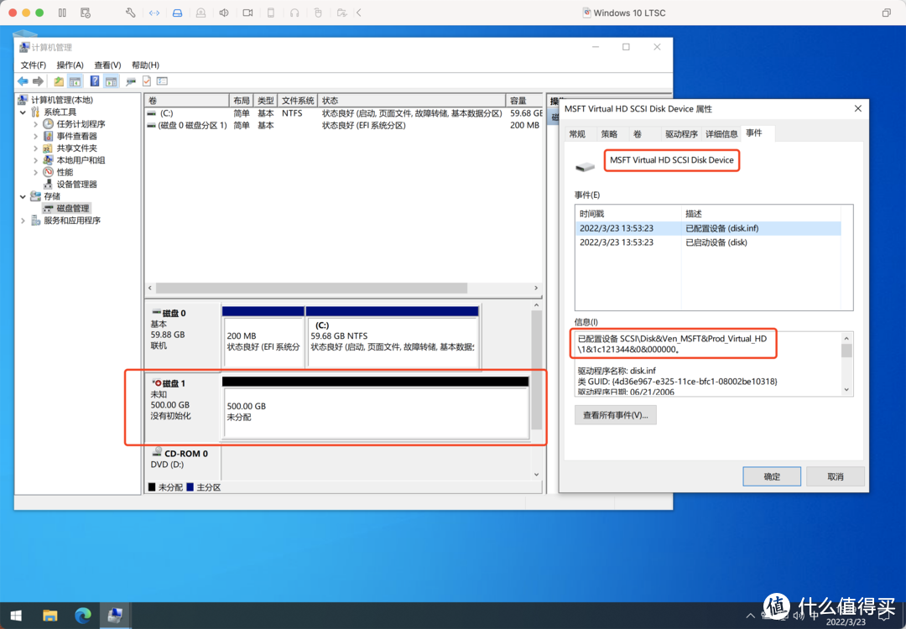
Task: Click the blue Help question-mark icon
Action: 95,81
